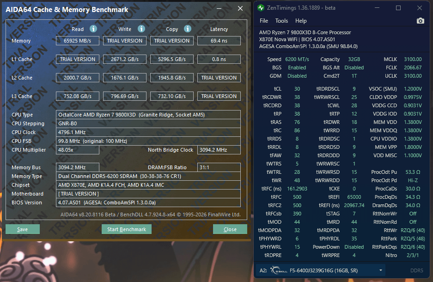Select the Memory Read 65925 MB/s field
This screenshot has height=282, width=433.
click(x=77, y=41)
